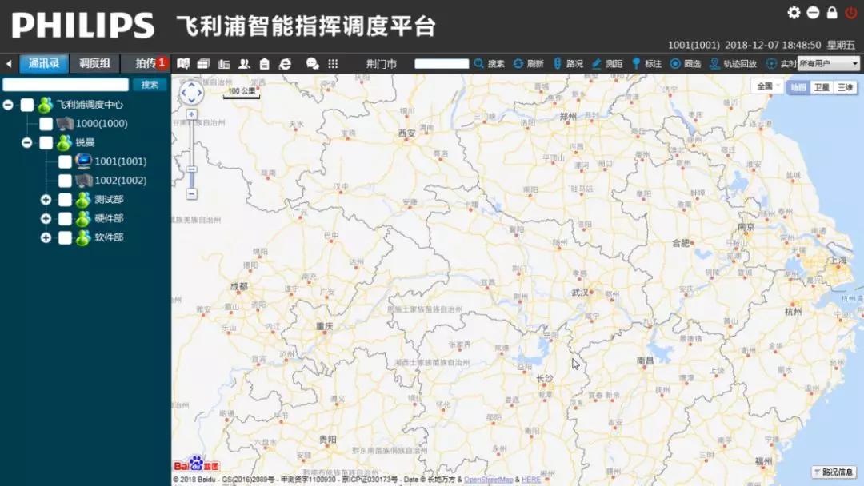Expand the 硬件部 tree node
The width and height of the screenshot is (864, 486).
click(x=46, y=218)
